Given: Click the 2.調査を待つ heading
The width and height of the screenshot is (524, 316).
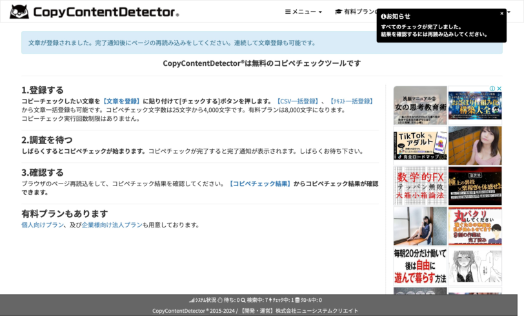Looking at the screenshot, I should pyautogui.click(x=46, y=140).
